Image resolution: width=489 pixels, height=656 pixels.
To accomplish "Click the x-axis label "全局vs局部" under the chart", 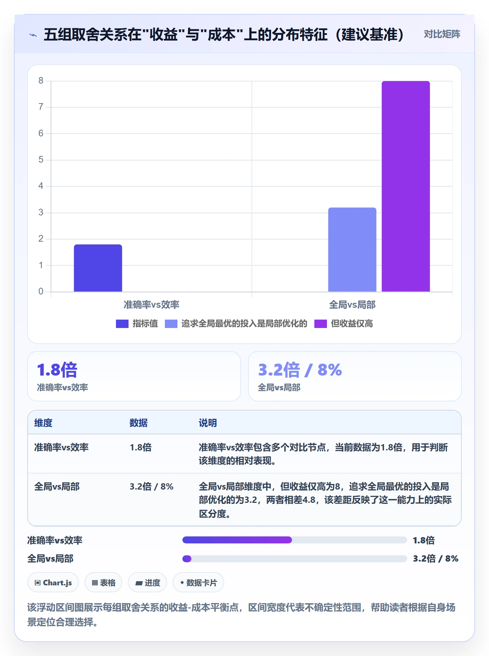I will click(352, 305).
